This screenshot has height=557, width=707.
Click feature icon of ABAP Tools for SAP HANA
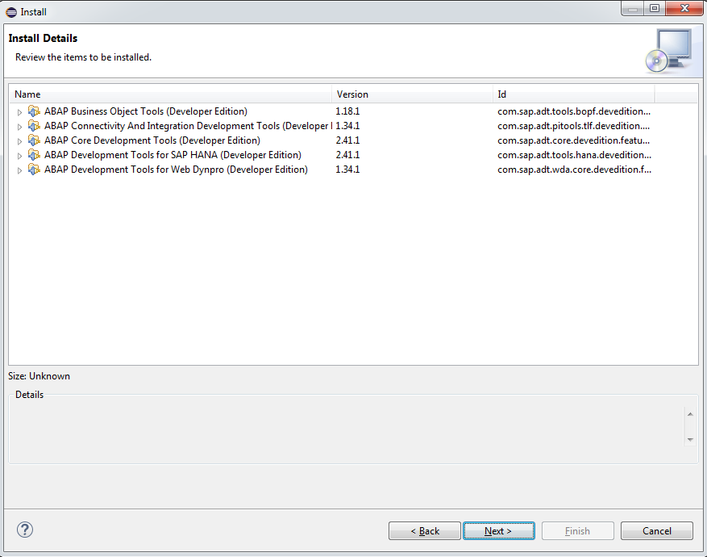coord(34,155)
